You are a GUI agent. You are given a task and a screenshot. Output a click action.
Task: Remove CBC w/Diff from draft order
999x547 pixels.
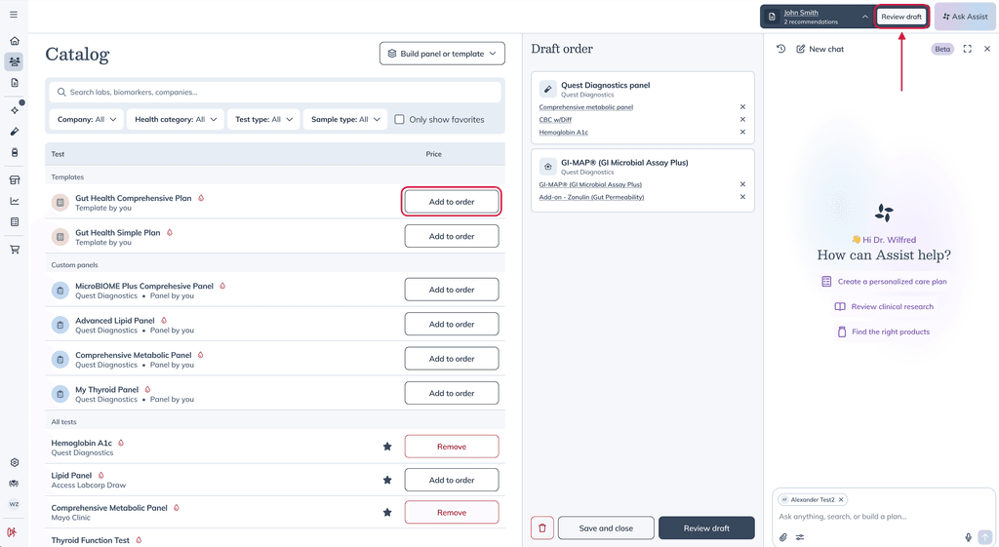coord(742,120)
